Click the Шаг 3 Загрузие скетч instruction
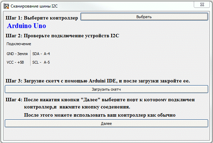 98,81
